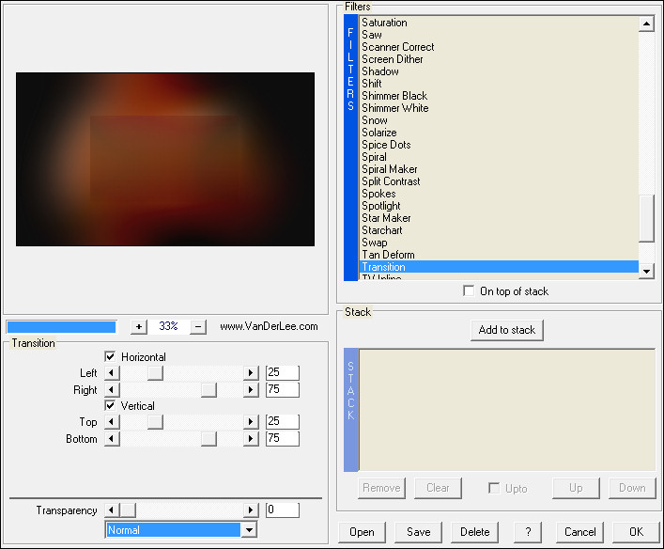Decrease Top value with left arrow
Viewport: 664px width, 549px height.
(x=112, y=422)
